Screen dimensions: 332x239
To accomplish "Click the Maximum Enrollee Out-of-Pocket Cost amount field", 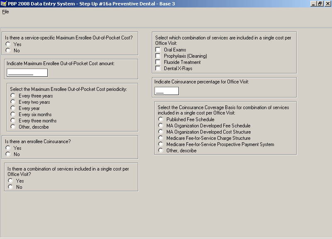I will (27, 73).
